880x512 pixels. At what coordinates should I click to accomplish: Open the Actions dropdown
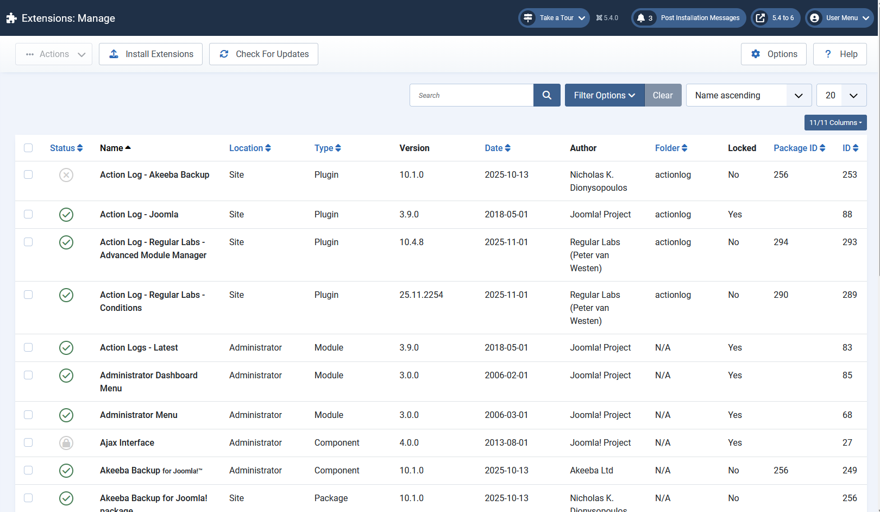(x=53, y=54)
